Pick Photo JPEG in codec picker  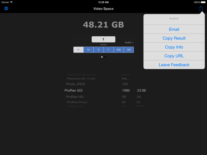click(x=75, y=84)
